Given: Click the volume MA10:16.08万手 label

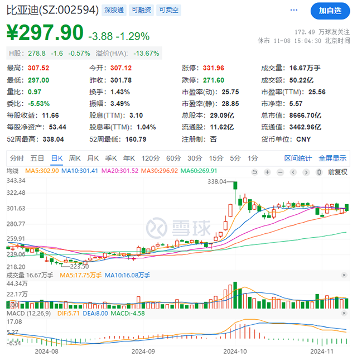Looking at the screenshot, I should 127,276.
